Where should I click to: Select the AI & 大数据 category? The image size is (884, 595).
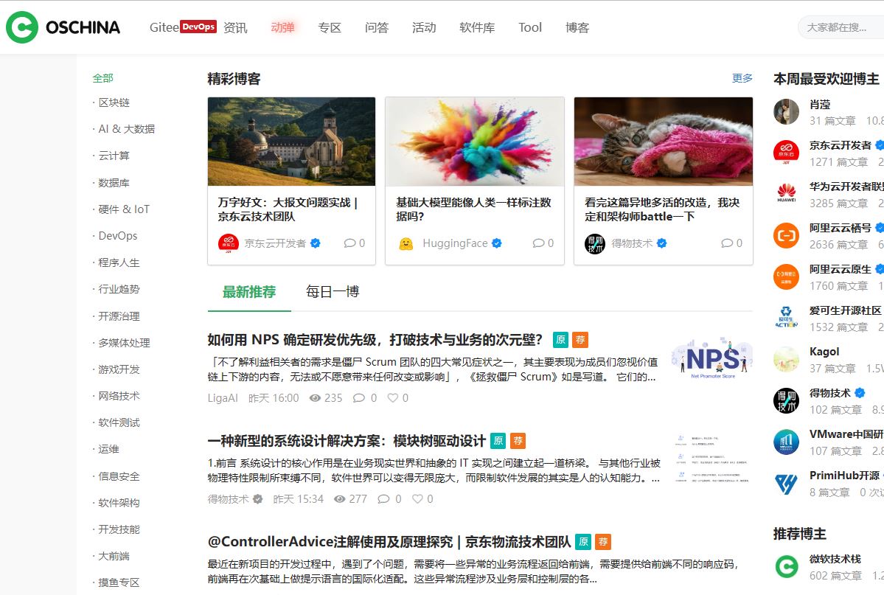pos(126,129)
